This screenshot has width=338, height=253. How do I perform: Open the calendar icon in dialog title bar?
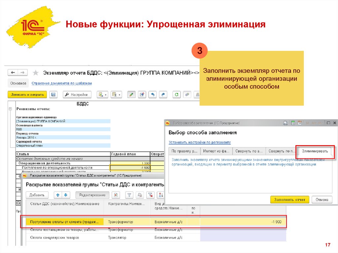[300, 123]
